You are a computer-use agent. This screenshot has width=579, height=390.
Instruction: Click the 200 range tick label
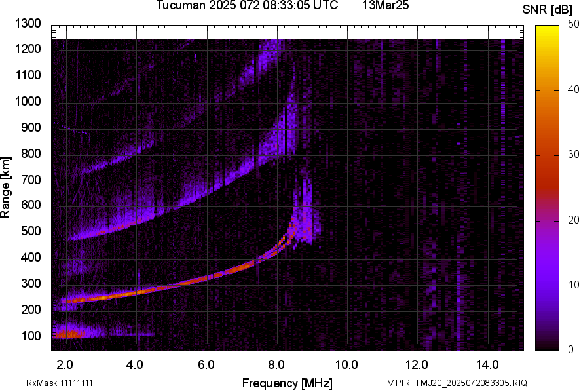[31, 309]
